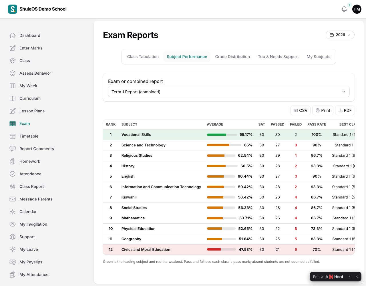Viewport: 366px width, 286px height.
Task: Open Dashboard from the sidebar
Action: (x=30, y=35)
